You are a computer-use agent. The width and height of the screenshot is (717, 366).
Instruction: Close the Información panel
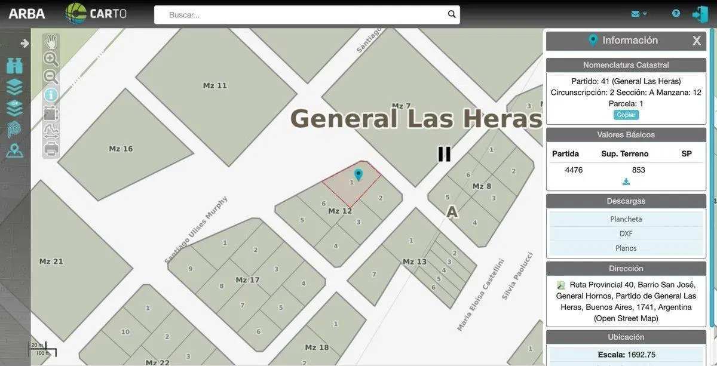697,41
